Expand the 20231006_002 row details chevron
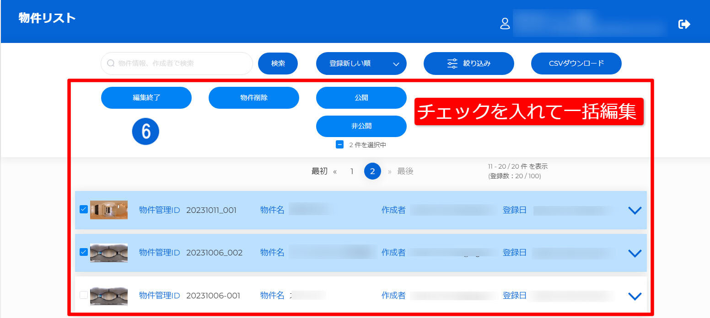This screenshot has width=710, height=318. 635,253
